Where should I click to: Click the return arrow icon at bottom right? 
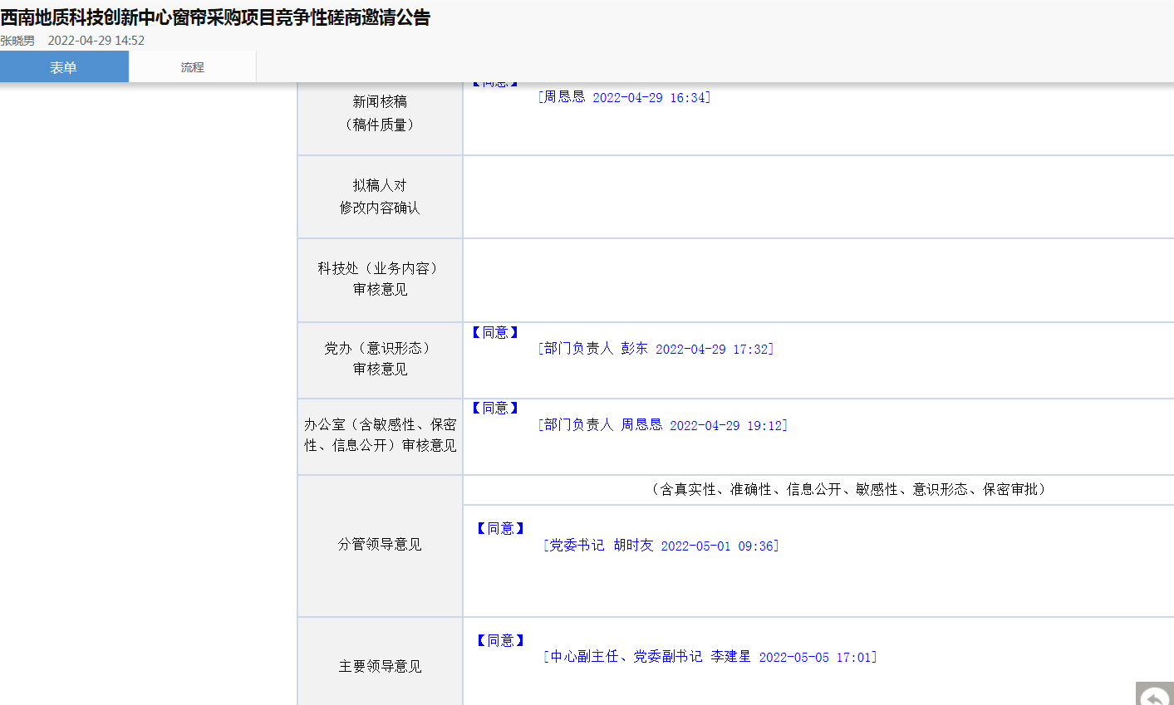pyautogui.click(x=1154, y=694)
